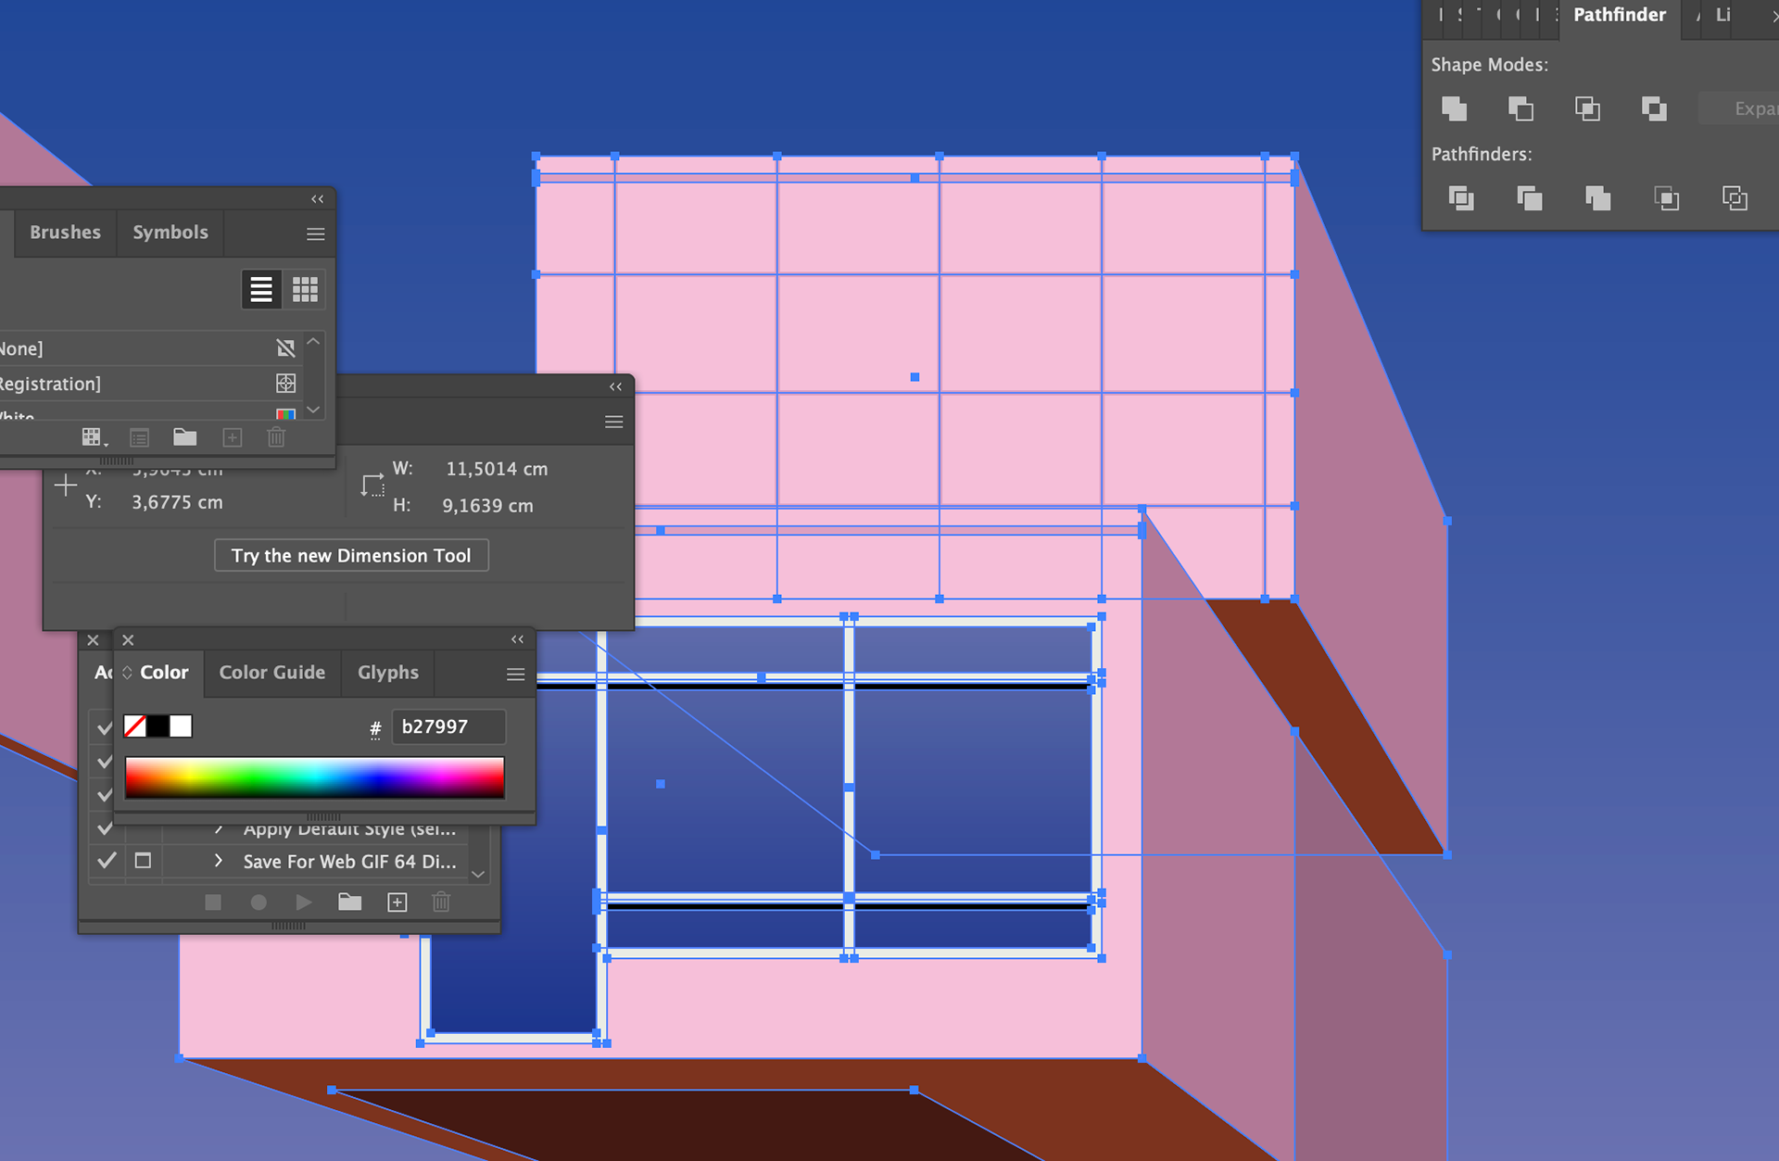The height and width of the screenshot is (1161, 1779).
Task: Expand Save For Web GIF 64 action
Action: coord(218,861)
